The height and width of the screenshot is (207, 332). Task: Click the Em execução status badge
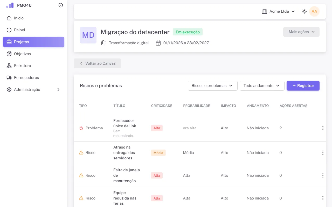(188, 32)
